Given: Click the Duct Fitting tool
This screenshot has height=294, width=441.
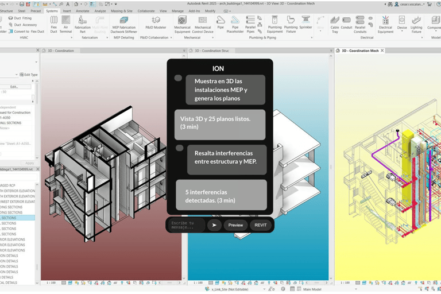Looking at the screenshot, I should [20, 18].
